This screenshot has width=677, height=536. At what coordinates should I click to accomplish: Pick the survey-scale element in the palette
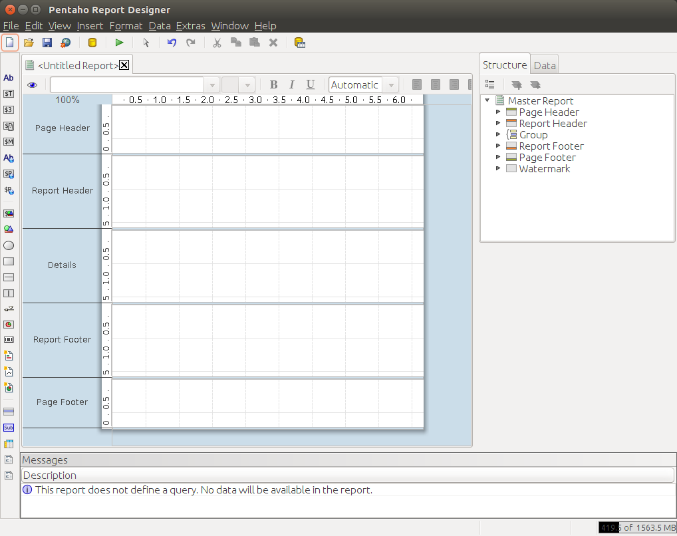tap(9, 309)
